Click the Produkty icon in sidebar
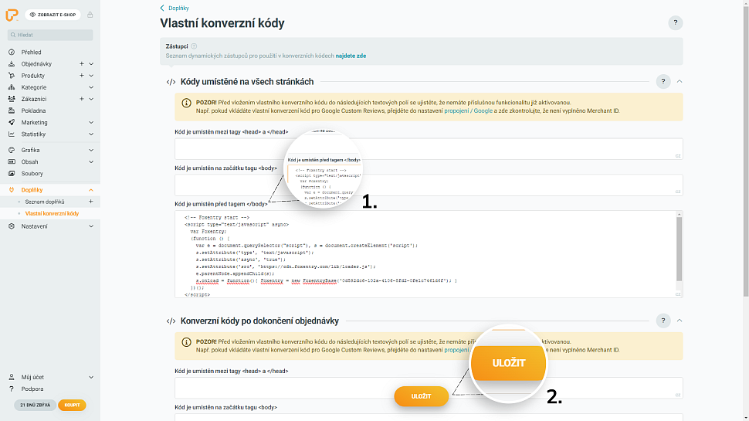This screenshot has height=421, width=749. (x=12, y=76)
